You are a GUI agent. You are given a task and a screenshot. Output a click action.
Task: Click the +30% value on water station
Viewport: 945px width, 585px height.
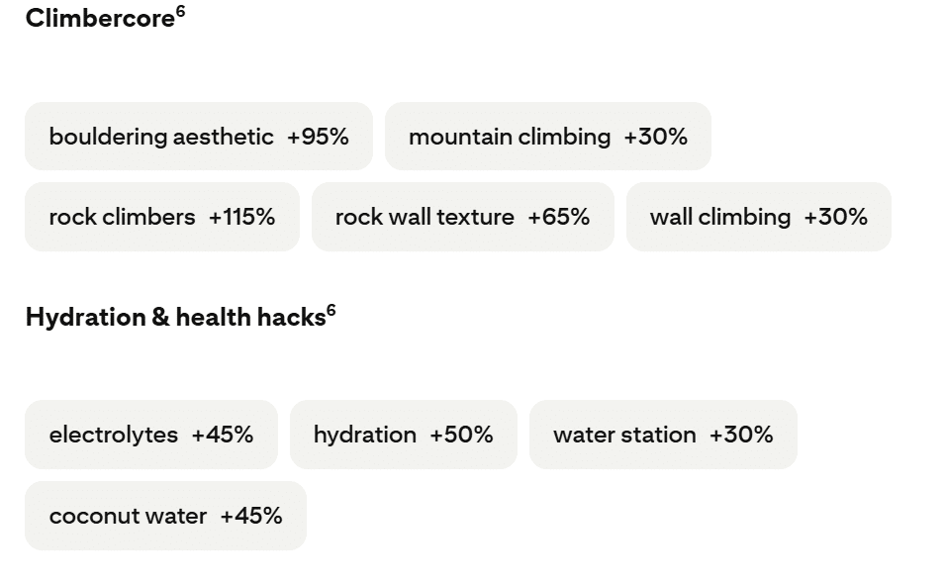(x=741, y=435)
